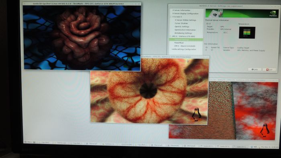The image size is (281, 158).
Task: Open the Menu button on the taskbar
Action: pyautogui.click(x=29, y=142)
